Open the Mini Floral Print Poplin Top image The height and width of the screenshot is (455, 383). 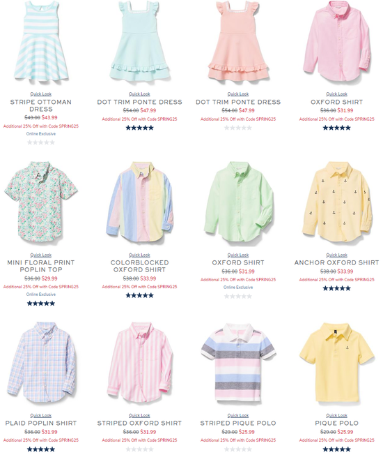click(41, 202)
